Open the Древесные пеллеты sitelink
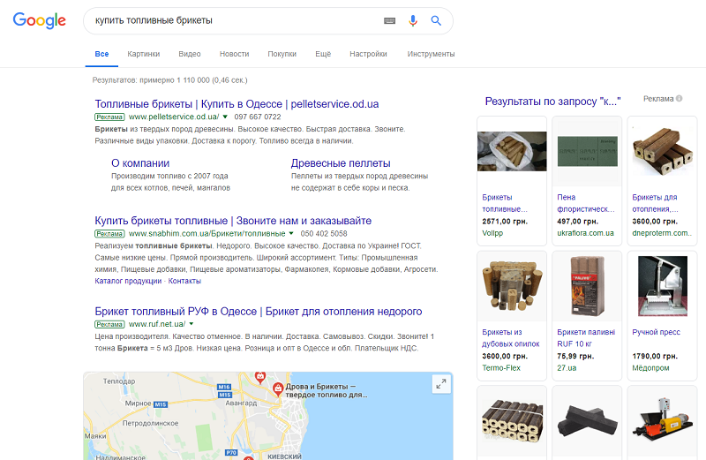 341,163
